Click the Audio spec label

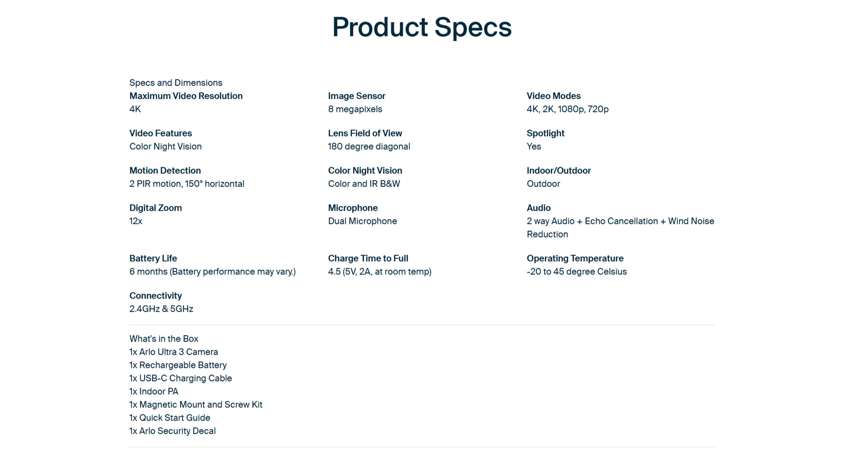(538, 208)
